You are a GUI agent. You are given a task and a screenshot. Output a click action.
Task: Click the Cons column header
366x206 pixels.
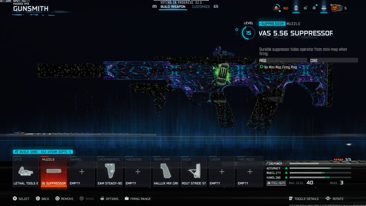pos(334,60)
